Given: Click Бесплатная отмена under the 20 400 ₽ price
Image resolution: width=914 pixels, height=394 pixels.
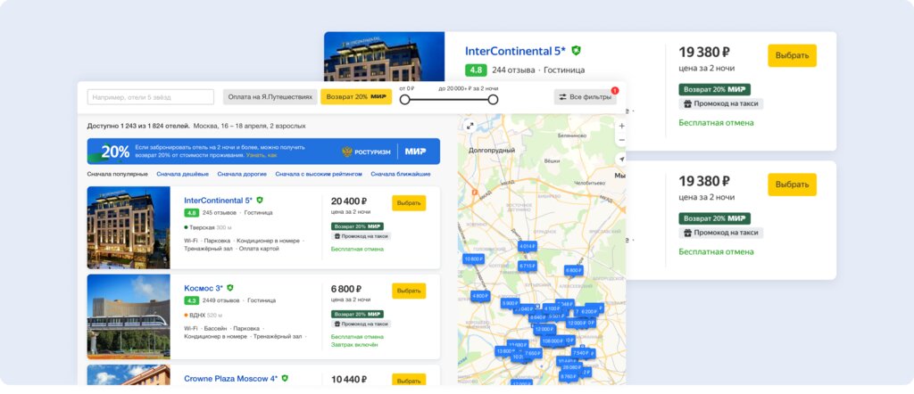Looking at the screenshot, I should tap(357, 249).
